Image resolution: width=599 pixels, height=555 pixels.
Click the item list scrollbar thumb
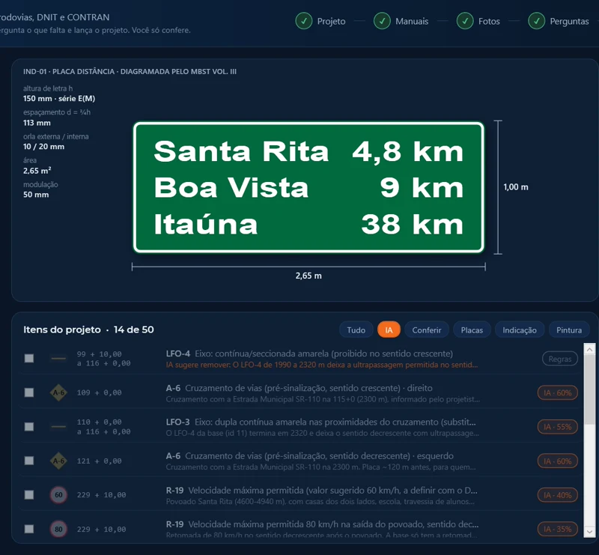[x=589, y=389]
